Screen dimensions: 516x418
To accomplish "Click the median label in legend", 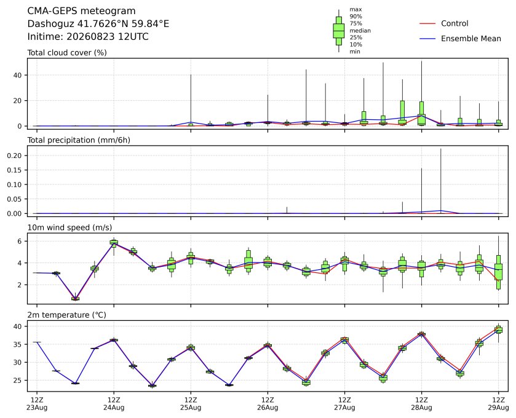I will coord(360,31).
